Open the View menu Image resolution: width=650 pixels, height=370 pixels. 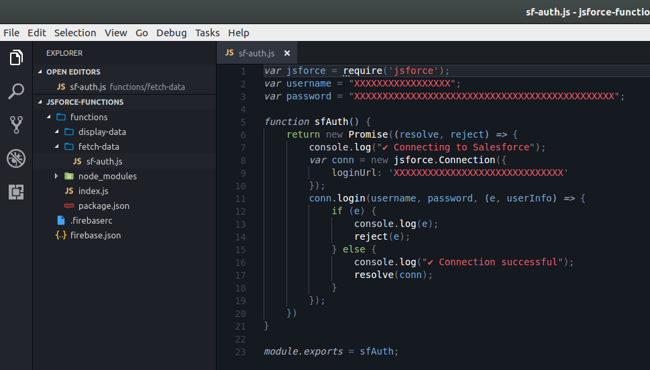(x=115, y=33)
